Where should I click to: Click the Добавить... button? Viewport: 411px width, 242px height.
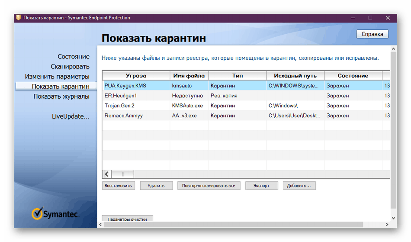299,186
